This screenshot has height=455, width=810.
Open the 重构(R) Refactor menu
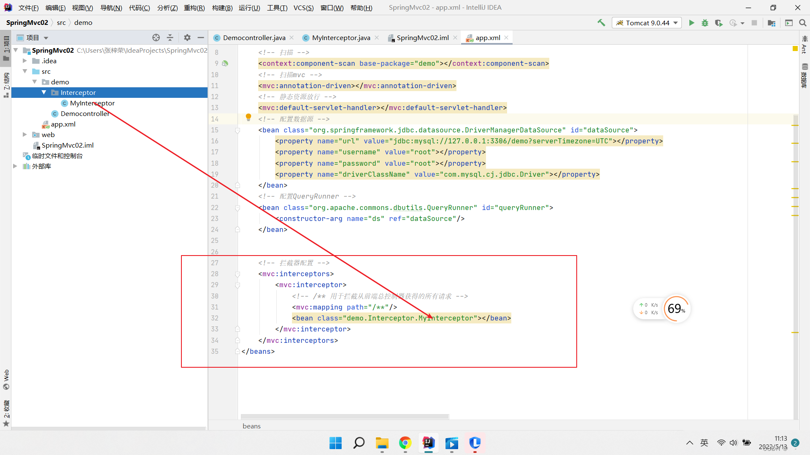click(194, 8)
